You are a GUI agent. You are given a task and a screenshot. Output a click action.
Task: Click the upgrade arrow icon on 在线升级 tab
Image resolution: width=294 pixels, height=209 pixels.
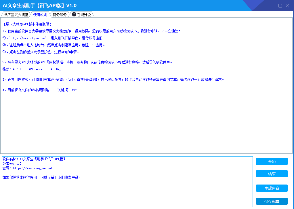(74, 14)
